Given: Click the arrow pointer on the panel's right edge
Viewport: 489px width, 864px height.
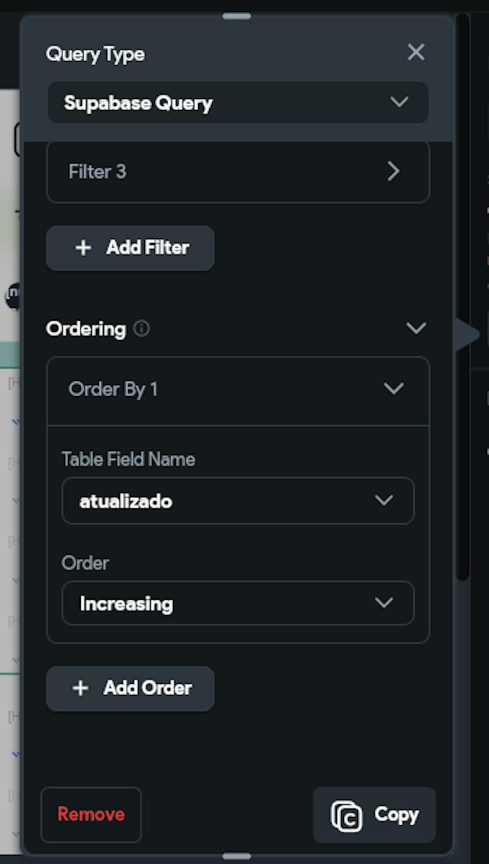Looking at the screenshot, I should (x=467, y=335).
